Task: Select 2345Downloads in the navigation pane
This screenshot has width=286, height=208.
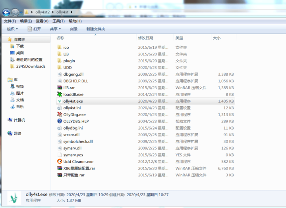Action: [x=31, y=67]
